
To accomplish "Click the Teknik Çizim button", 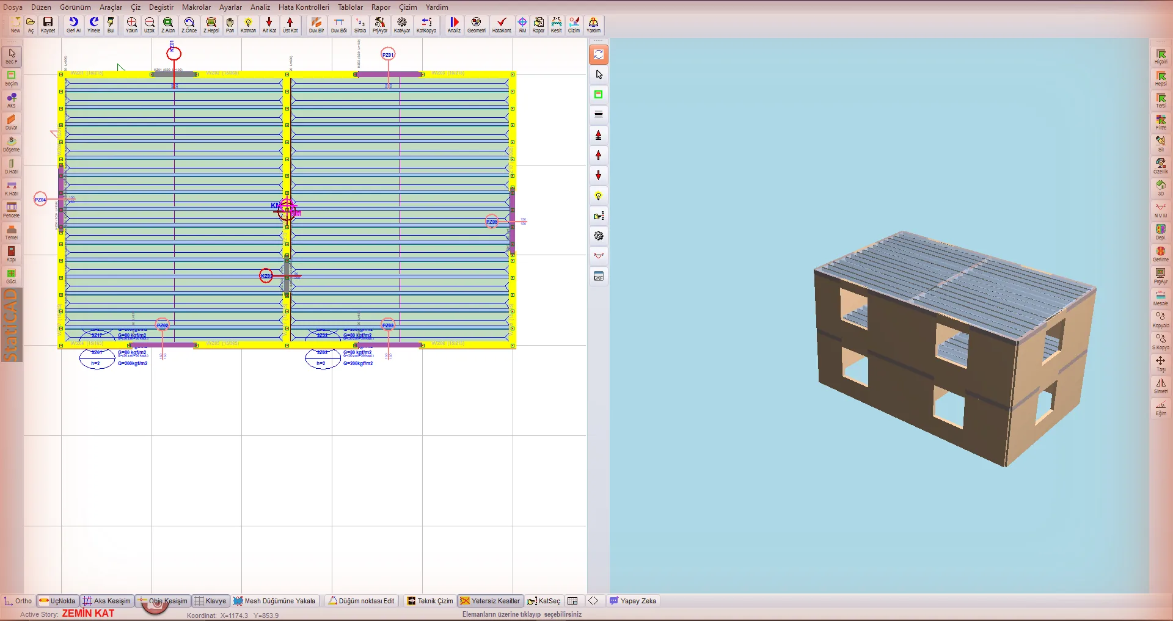I will point(430,601).
